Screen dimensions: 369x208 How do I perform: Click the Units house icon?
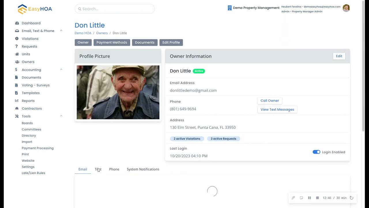pos(17,54)
